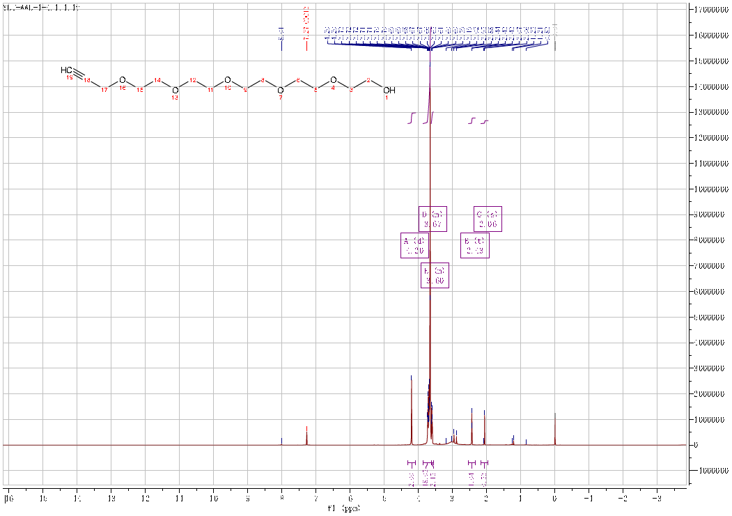This screenshot has height=516, width=732.
Task: Select the multiplet box A (d) 4.20
Action: [x=414, y=245]
